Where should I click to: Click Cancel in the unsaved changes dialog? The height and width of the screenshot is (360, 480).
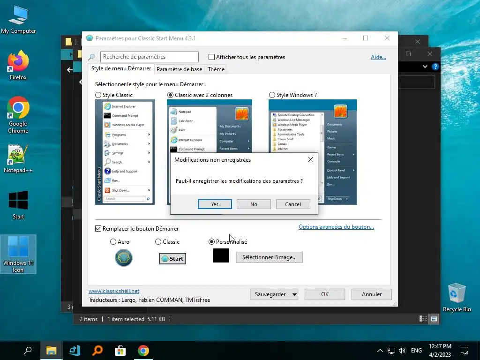293,204
